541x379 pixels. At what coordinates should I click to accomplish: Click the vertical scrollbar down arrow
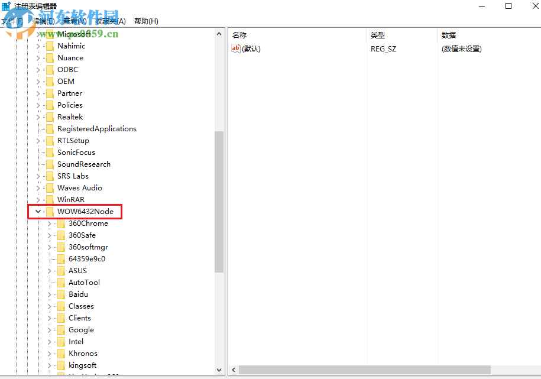pos(219,370)
